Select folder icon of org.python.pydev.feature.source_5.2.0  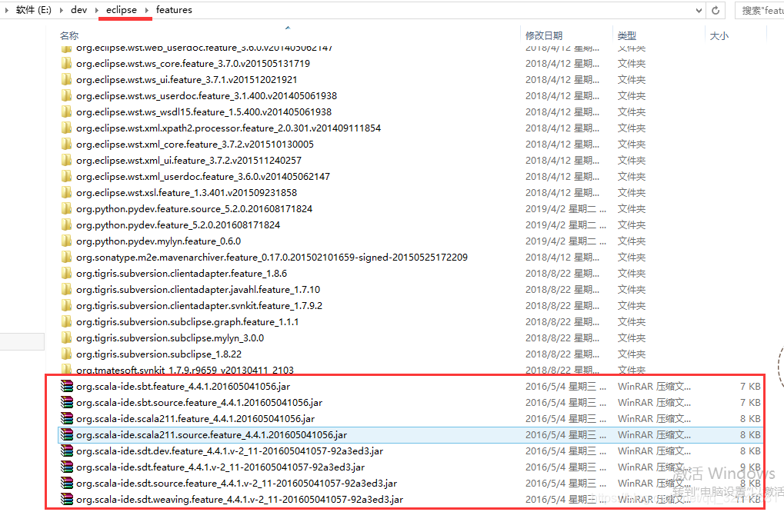[x=66, y=209]
